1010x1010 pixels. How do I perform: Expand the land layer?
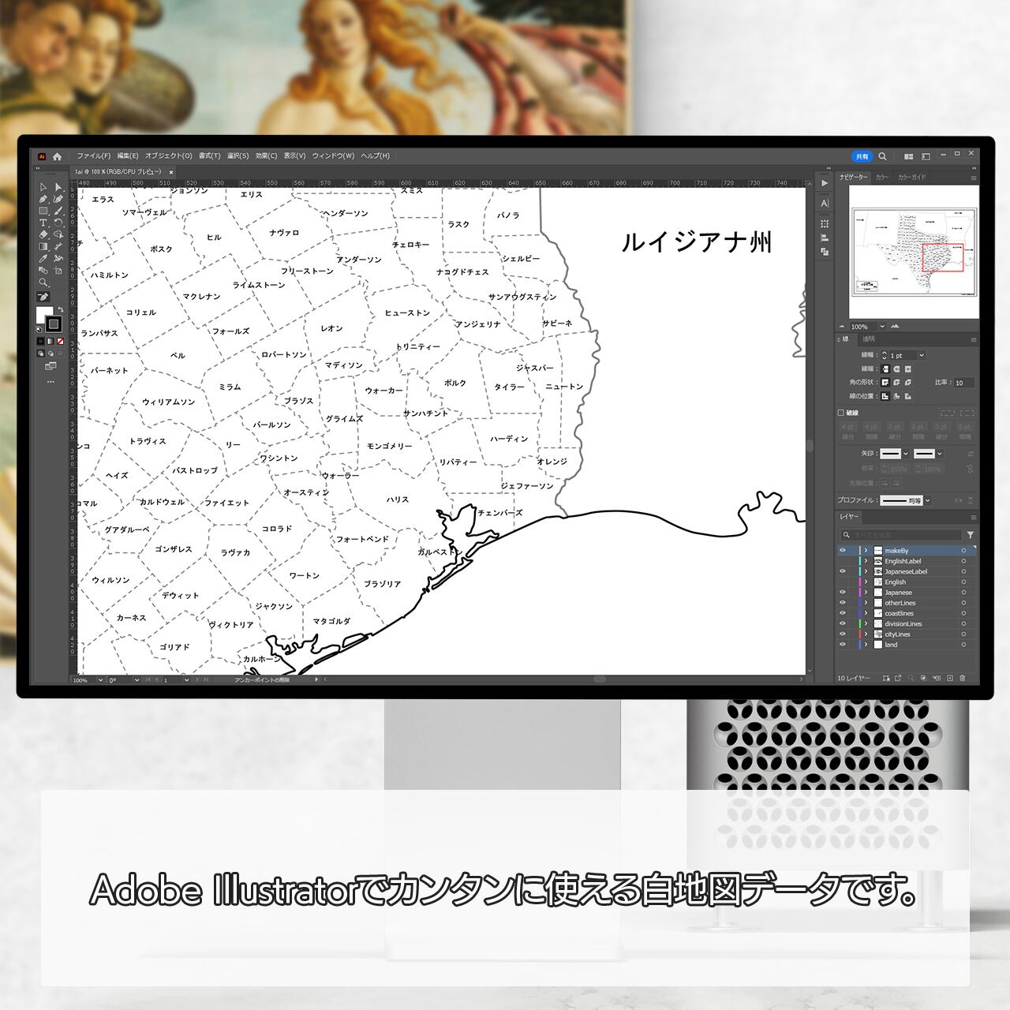point(866,645)
